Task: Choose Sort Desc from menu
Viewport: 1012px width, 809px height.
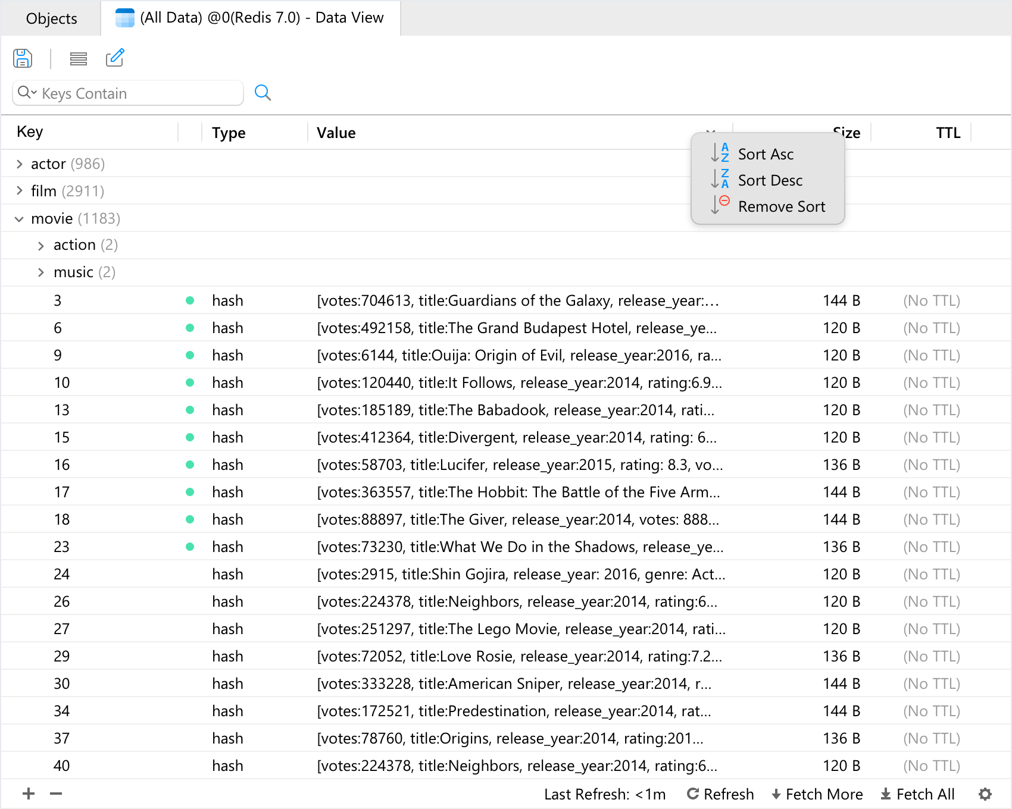Action: click(767, 180)
